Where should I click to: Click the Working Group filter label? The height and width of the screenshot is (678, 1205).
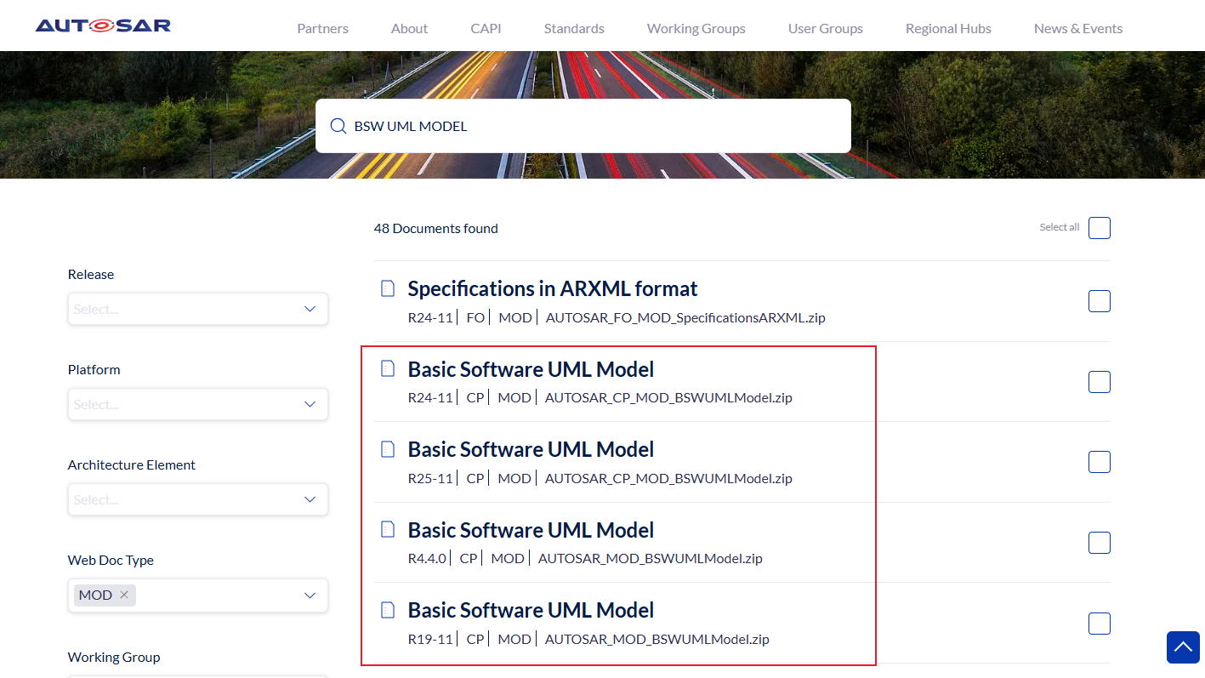tap(114, 657)
